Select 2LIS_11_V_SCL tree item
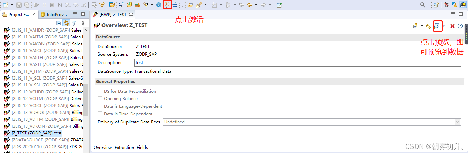This screenshot has width=468, height=153. [43, 78]
